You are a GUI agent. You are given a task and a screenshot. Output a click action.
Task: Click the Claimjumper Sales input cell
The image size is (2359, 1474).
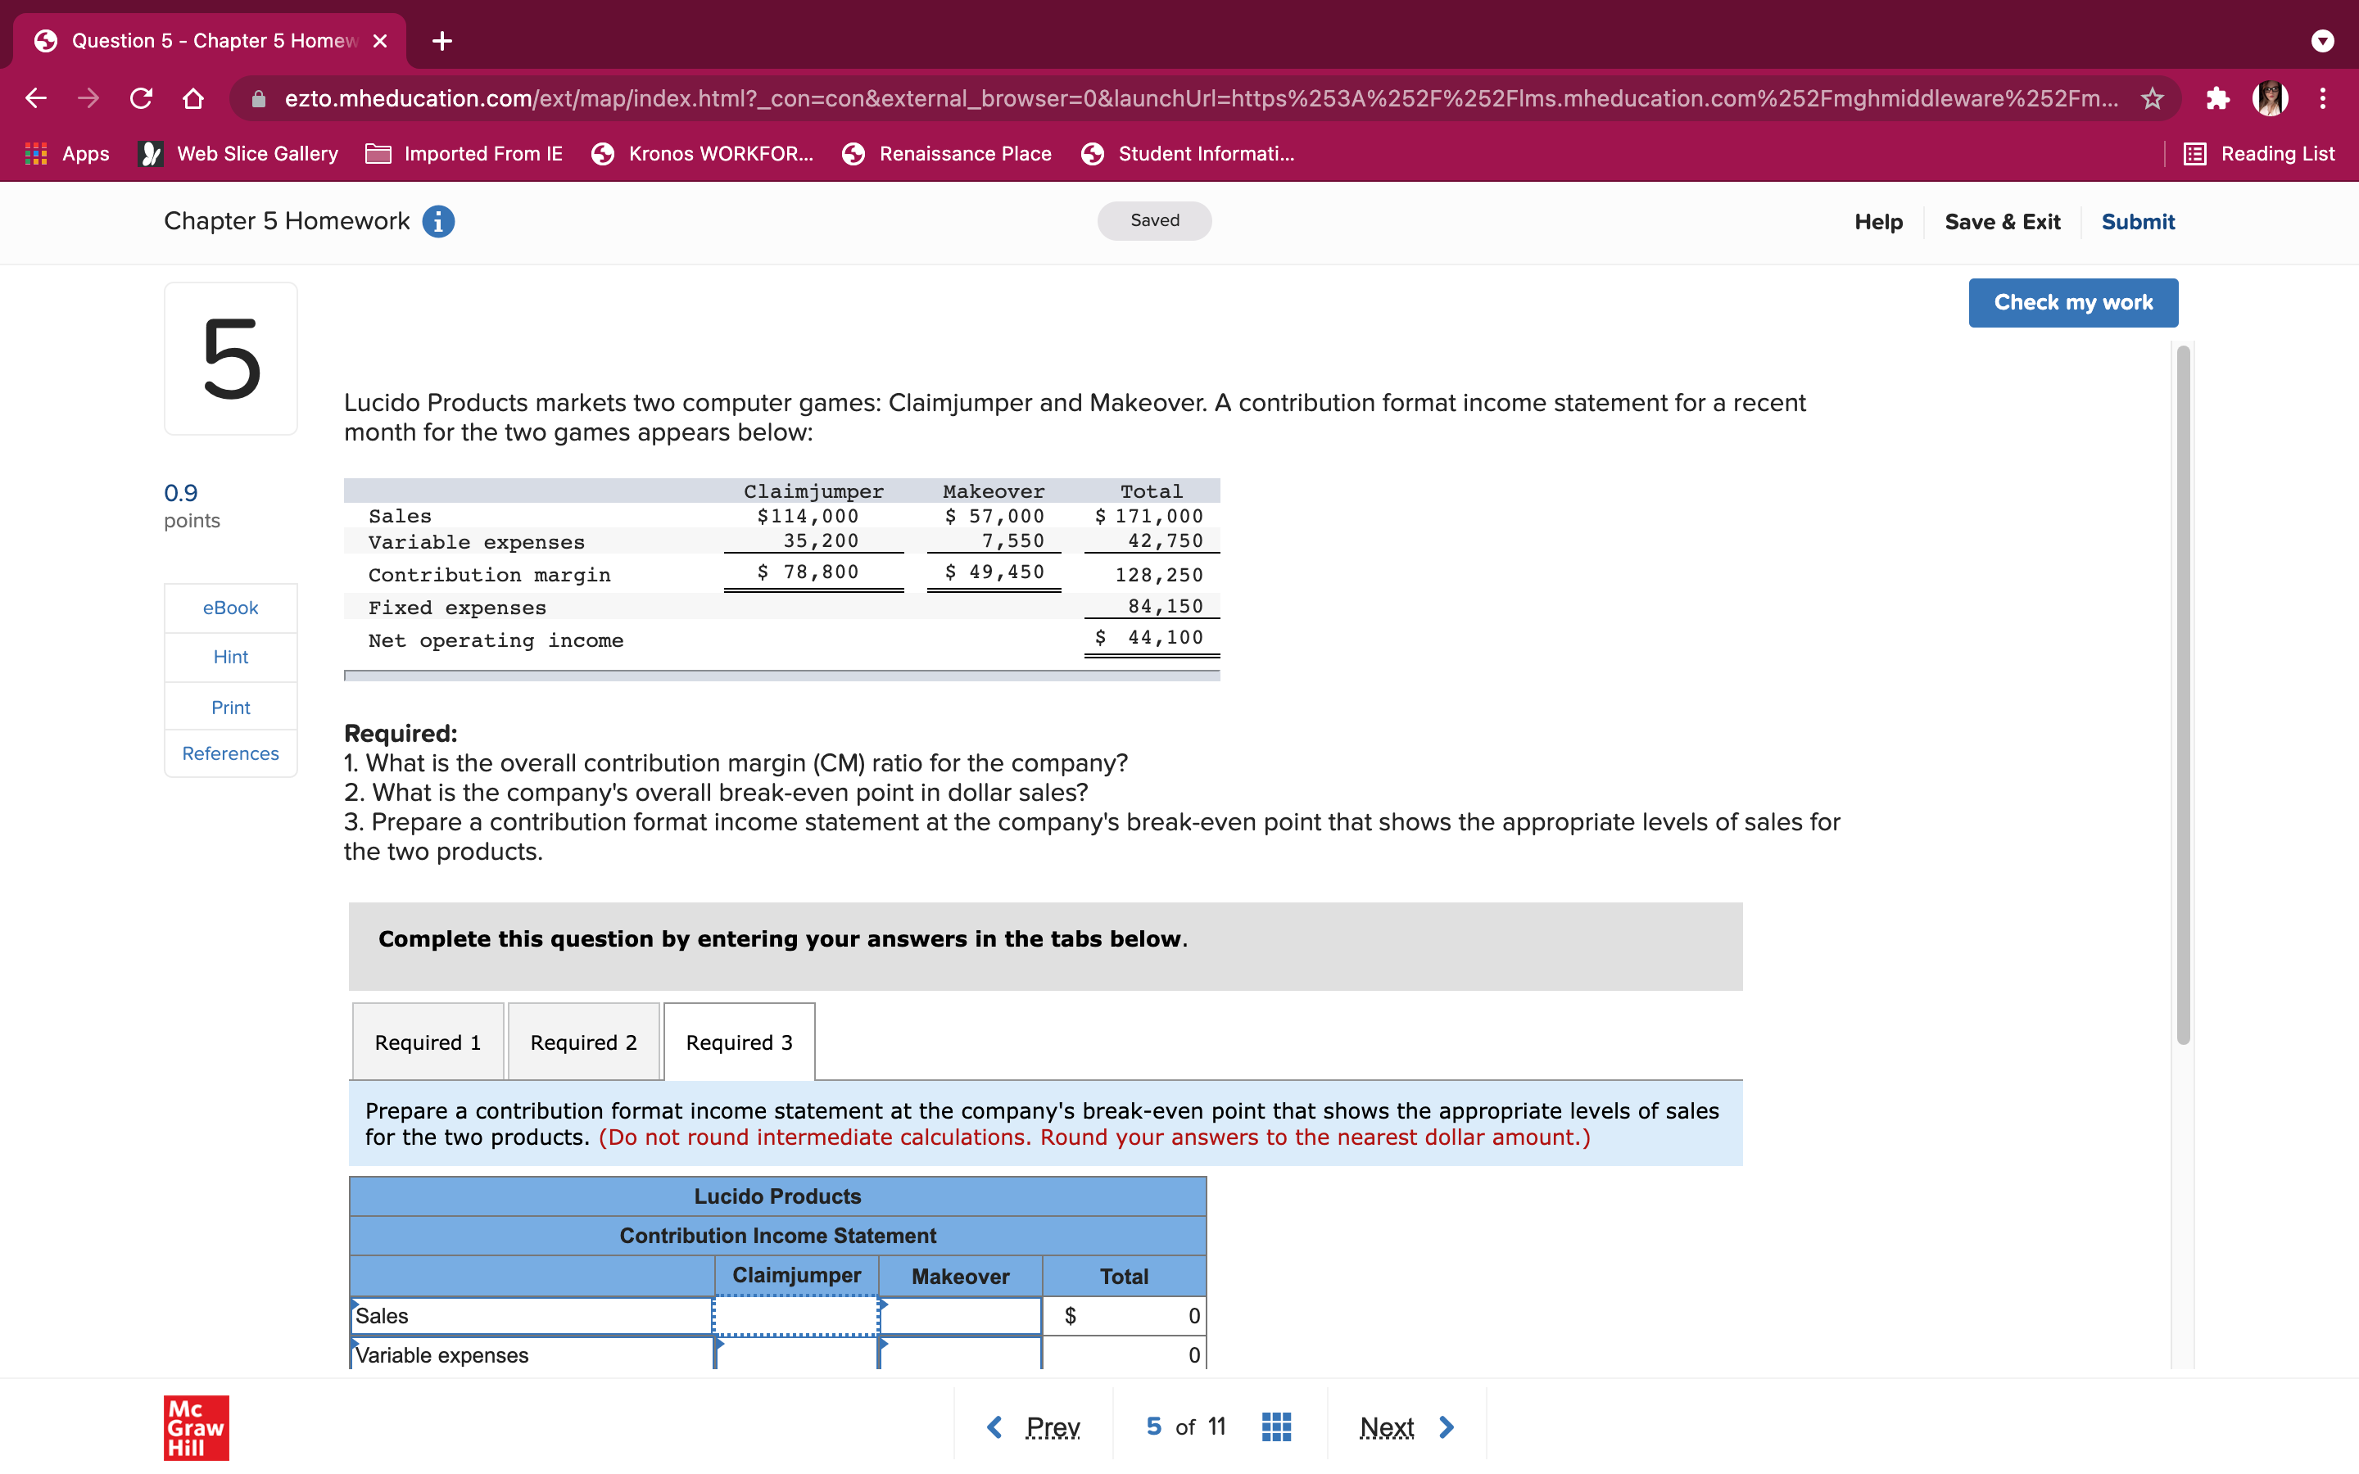point(795,1315)
